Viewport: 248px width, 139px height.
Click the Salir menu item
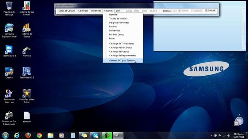(118, 10)
